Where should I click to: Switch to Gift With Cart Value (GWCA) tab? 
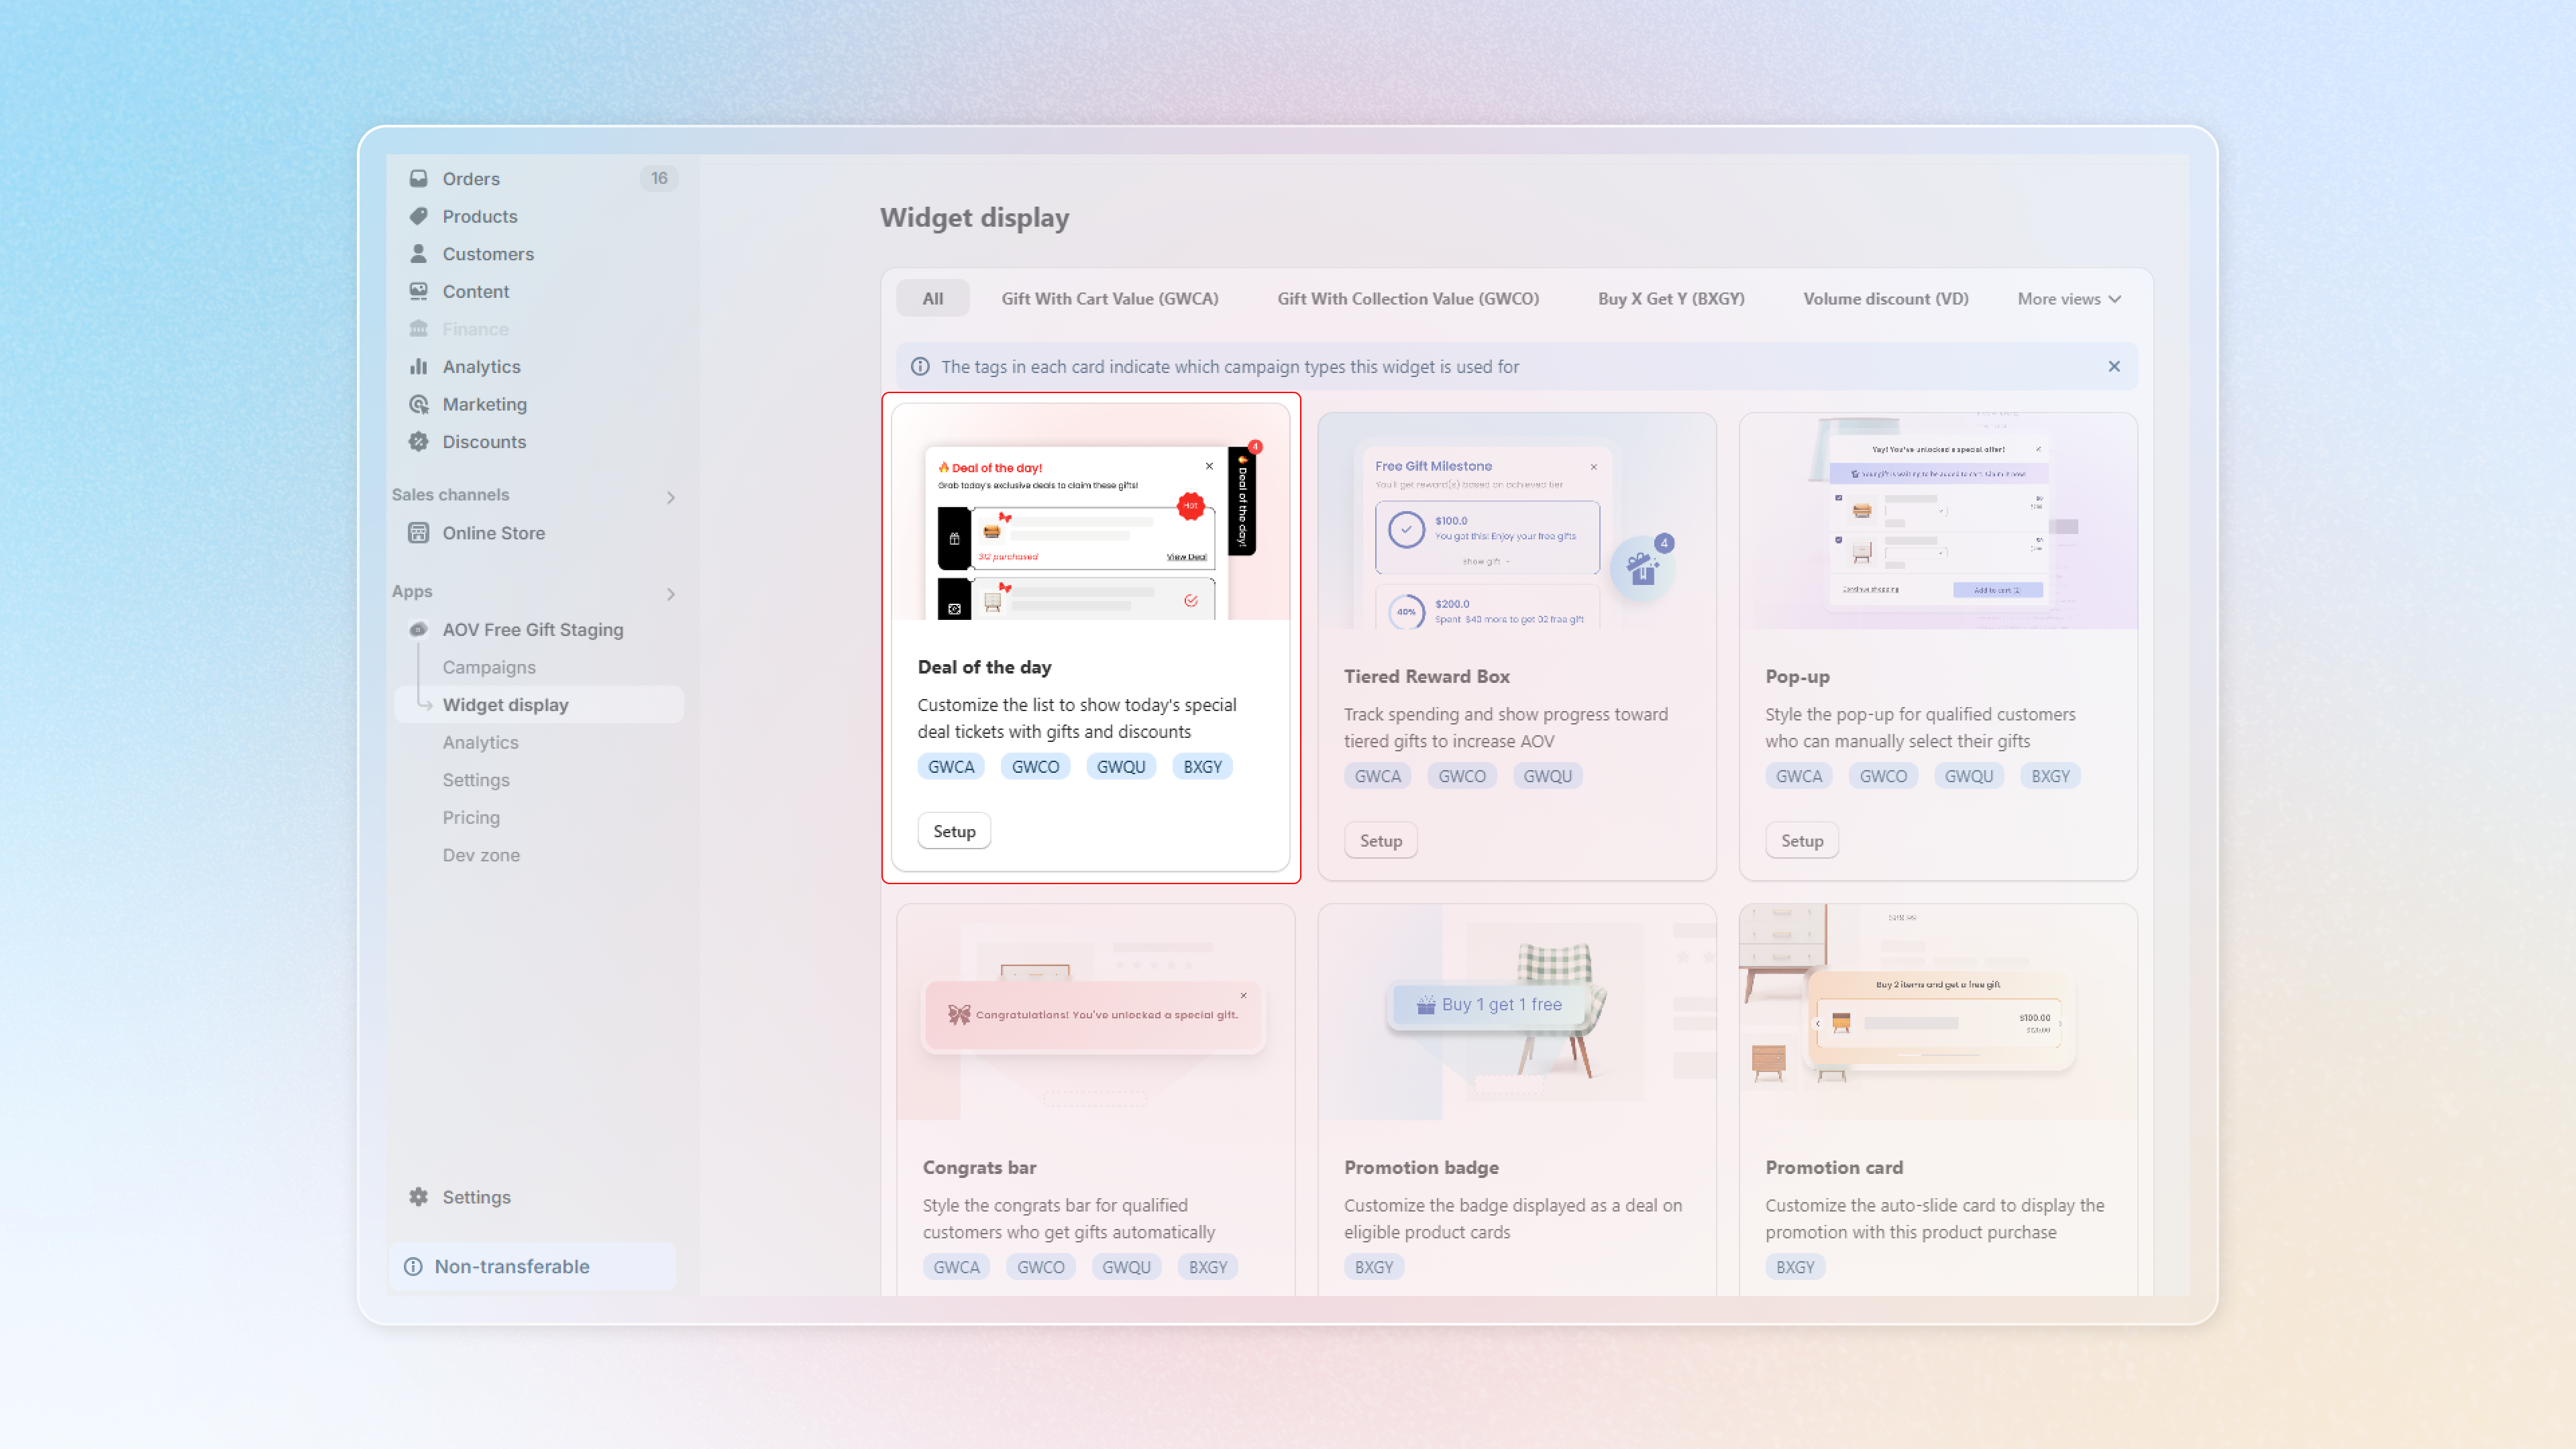[x=1109, y=299]
